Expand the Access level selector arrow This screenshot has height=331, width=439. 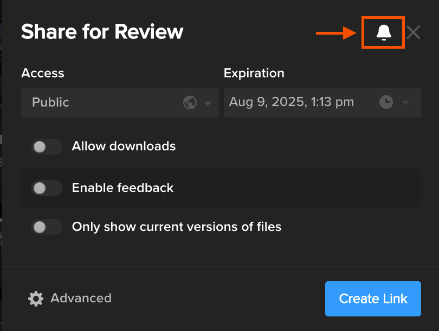coord(208,102)
